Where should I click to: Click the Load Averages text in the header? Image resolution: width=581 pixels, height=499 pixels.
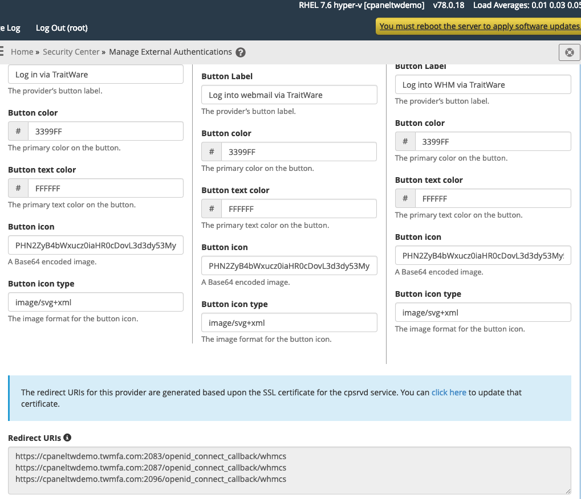click(527, 5)
